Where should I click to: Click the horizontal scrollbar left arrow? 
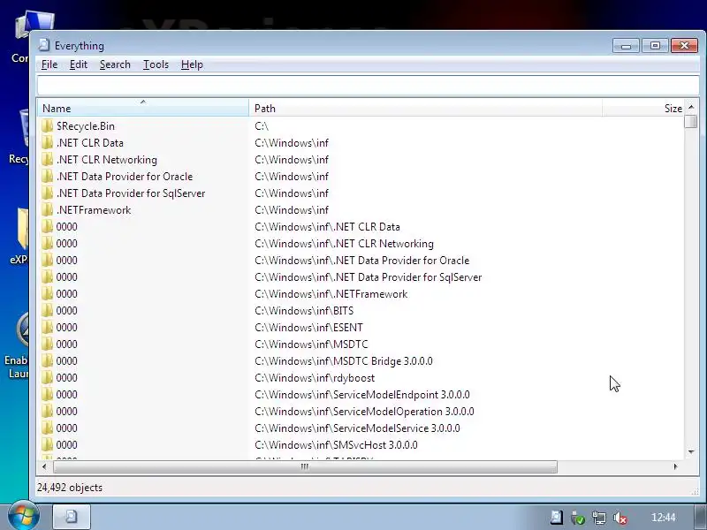pyautogui.click(x=44, y=466)
